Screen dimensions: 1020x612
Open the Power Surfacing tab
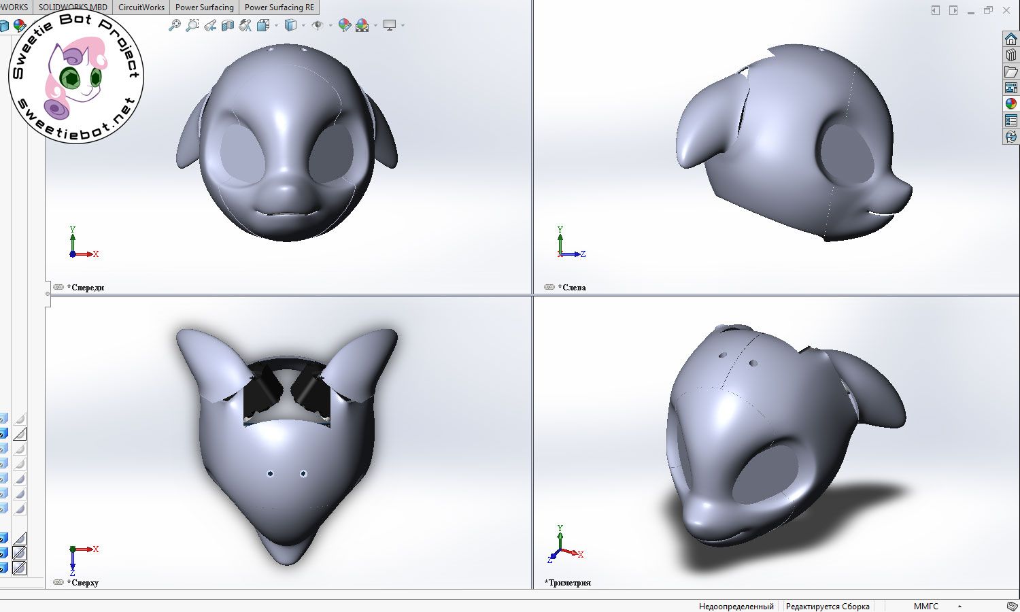[x=205, y=7]
